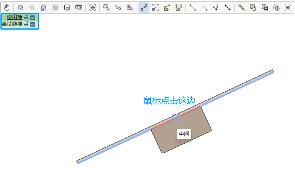Click the deselect cursor with crossed dashed box

[118, 8]
